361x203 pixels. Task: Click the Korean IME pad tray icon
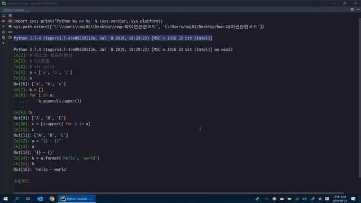tap(327, 198)
